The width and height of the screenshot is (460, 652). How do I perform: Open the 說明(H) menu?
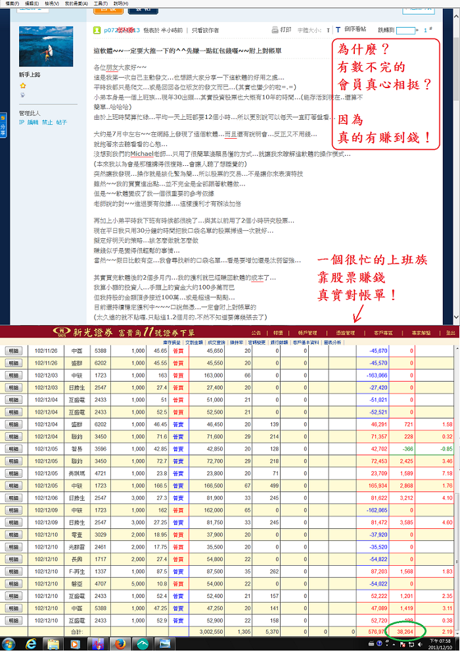coord(121,3)
